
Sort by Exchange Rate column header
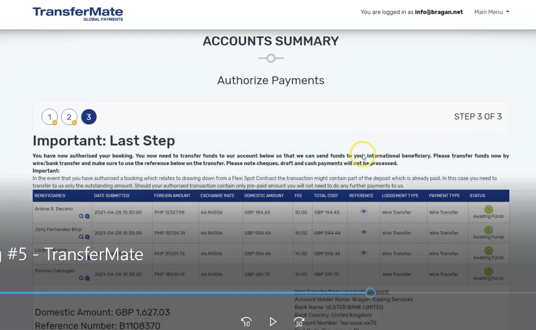tap(217, 196)
